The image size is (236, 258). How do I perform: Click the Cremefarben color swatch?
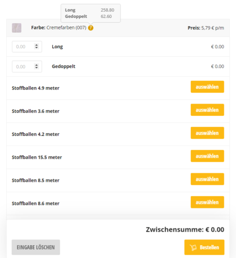coord(16,28)
